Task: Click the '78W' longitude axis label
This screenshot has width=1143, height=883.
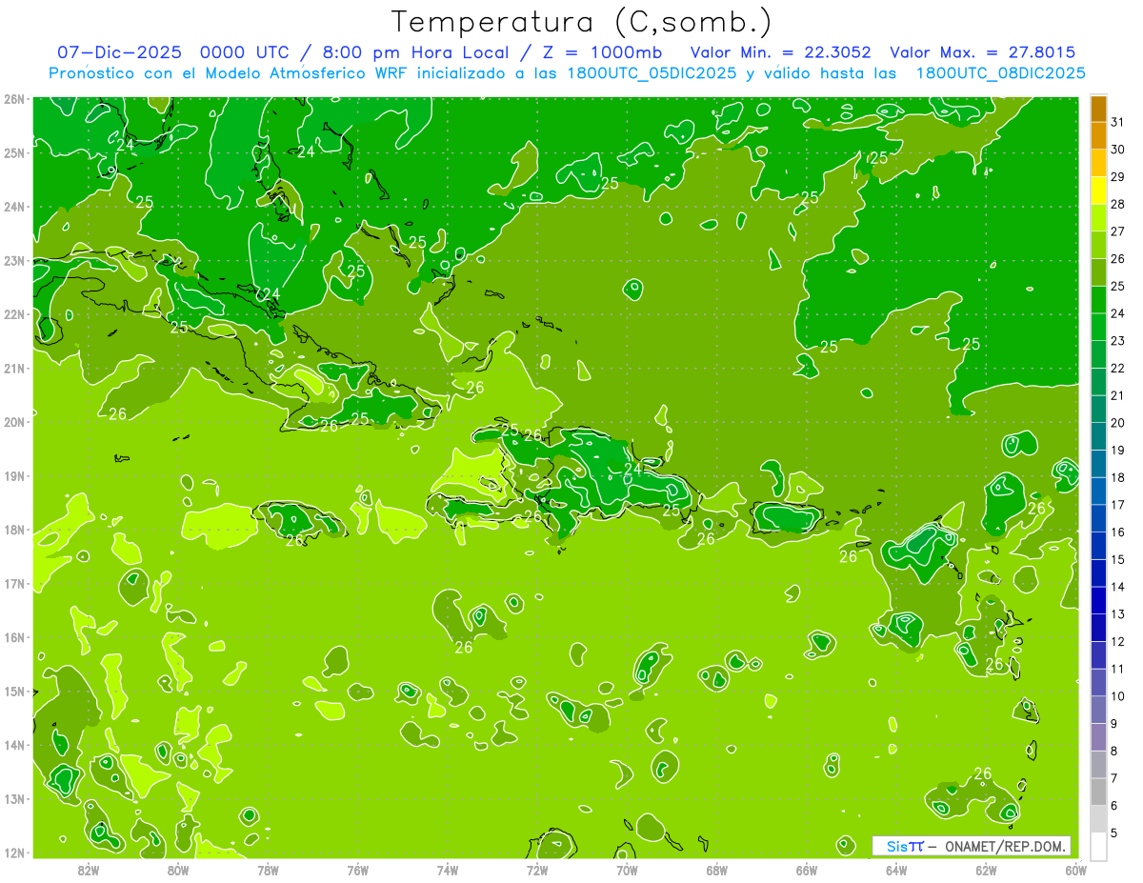Action: (268, 869)
